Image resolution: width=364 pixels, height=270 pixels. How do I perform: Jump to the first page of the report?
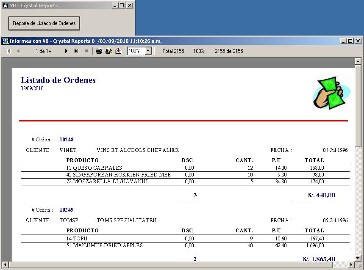(8, 51)
